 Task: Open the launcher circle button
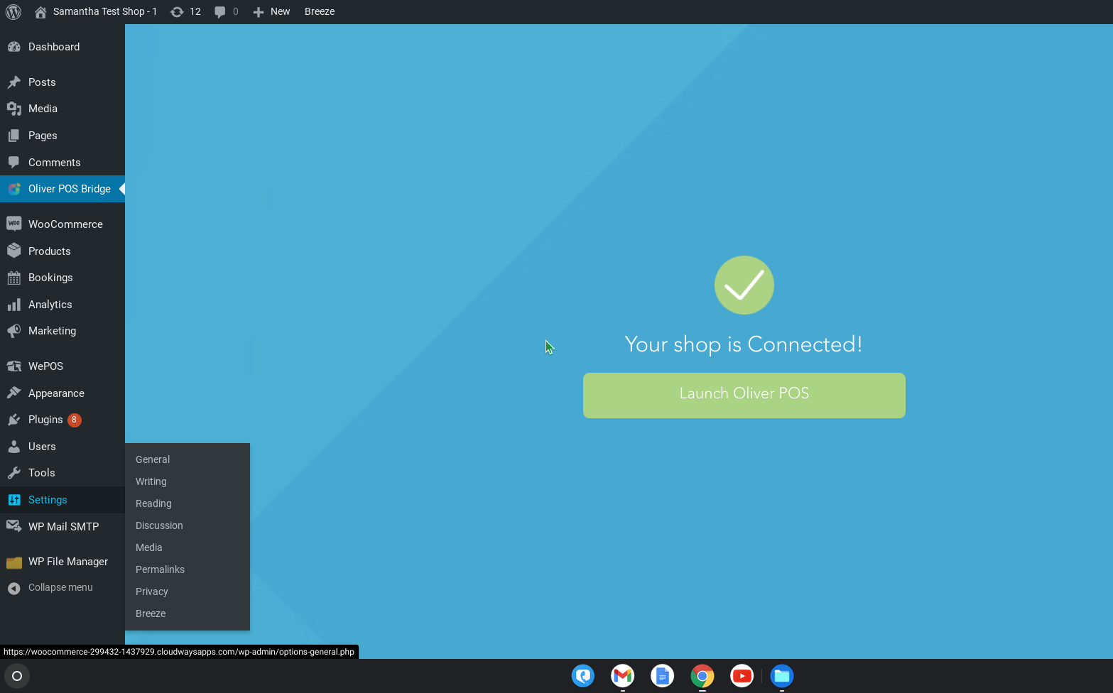click(17, 676)
